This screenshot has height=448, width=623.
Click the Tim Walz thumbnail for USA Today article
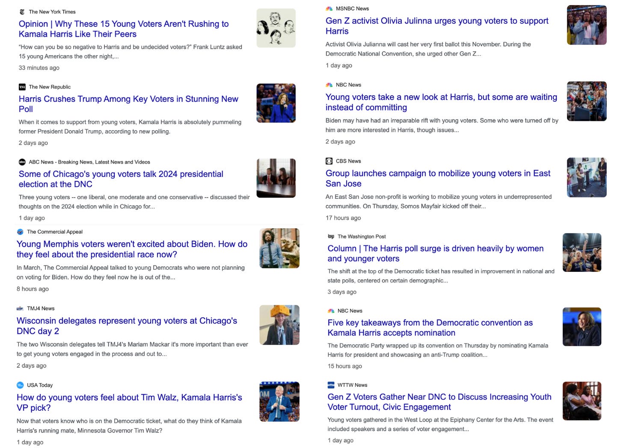click(279, 402)
